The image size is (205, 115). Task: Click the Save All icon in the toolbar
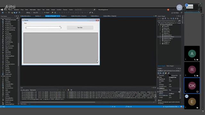pyautogui.click(x=16, y=13)
